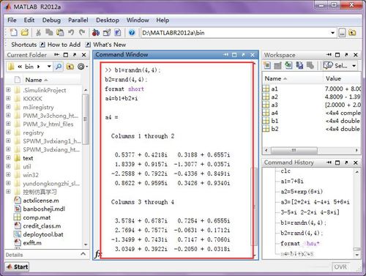This screenshot has width=366, height=276.
Task: Open the Window menu
Action: 138,20
